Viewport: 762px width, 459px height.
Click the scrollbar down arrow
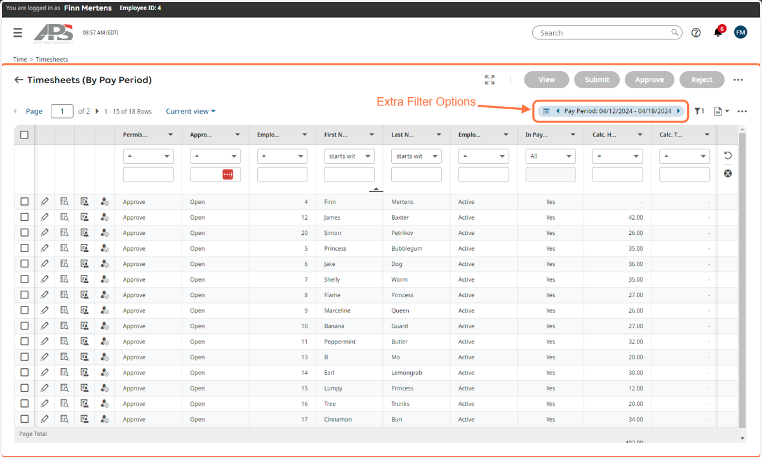tap(743, 439)
